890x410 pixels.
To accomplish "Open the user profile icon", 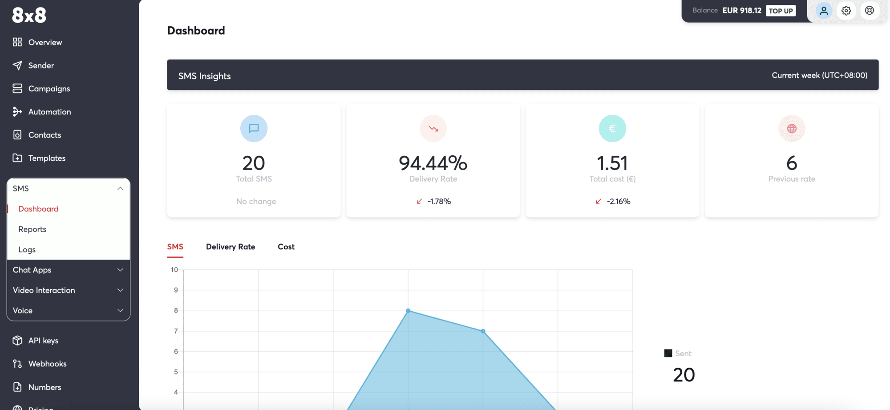I will point(823,11).
